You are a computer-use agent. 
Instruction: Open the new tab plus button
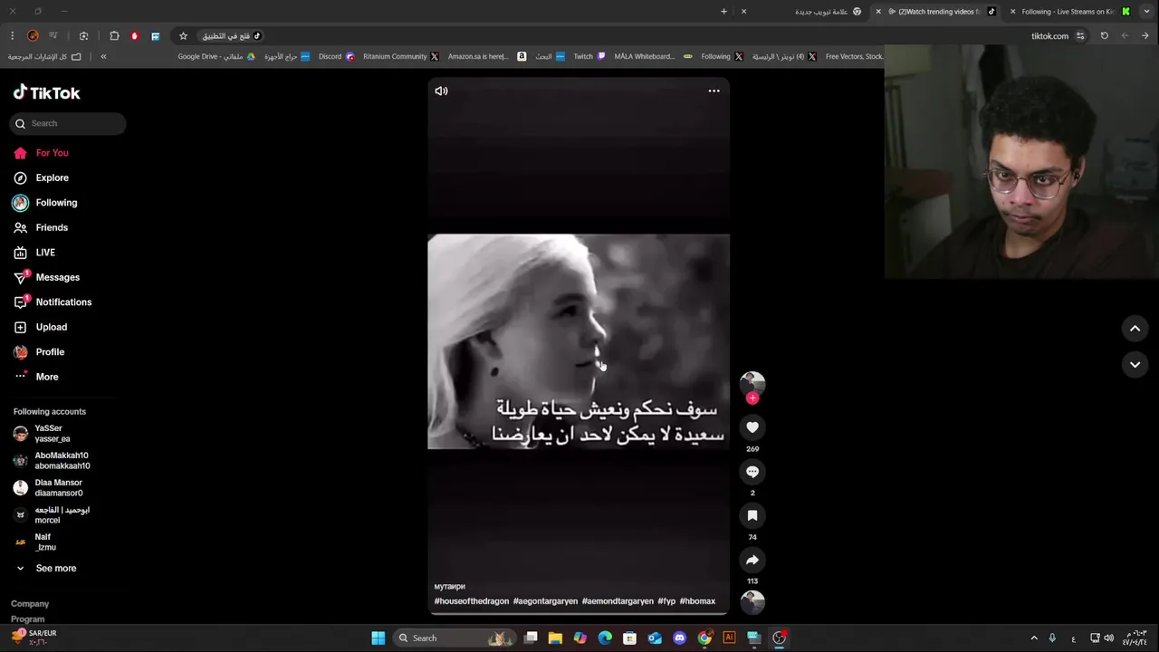(723, 12)
